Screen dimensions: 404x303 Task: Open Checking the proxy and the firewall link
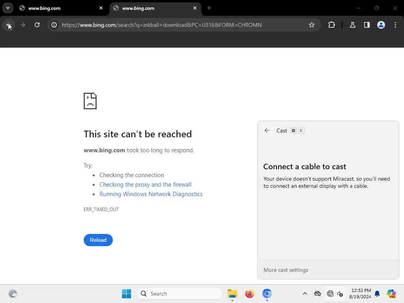[145, 185]
